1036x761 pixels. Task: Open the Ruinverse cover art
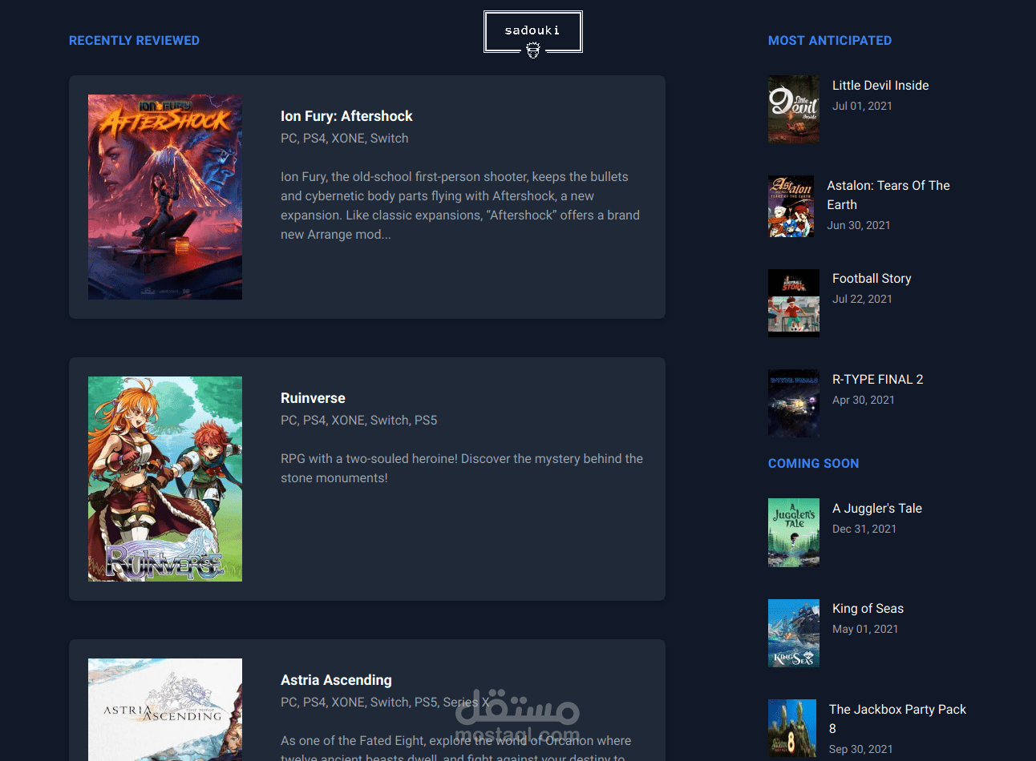pyautogui.click(x=165, y=479)
